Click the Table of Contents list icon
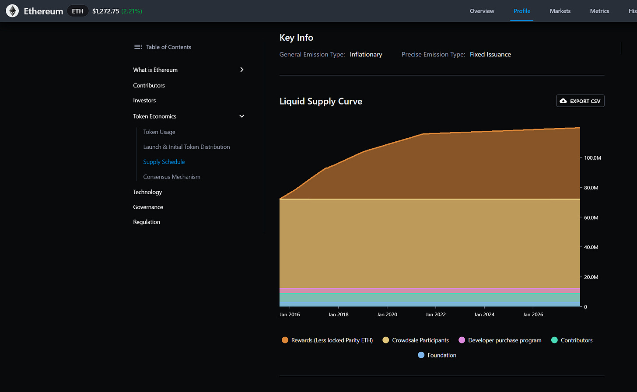The width and height of the screenshot is (637, 392). tap(138, 47)
